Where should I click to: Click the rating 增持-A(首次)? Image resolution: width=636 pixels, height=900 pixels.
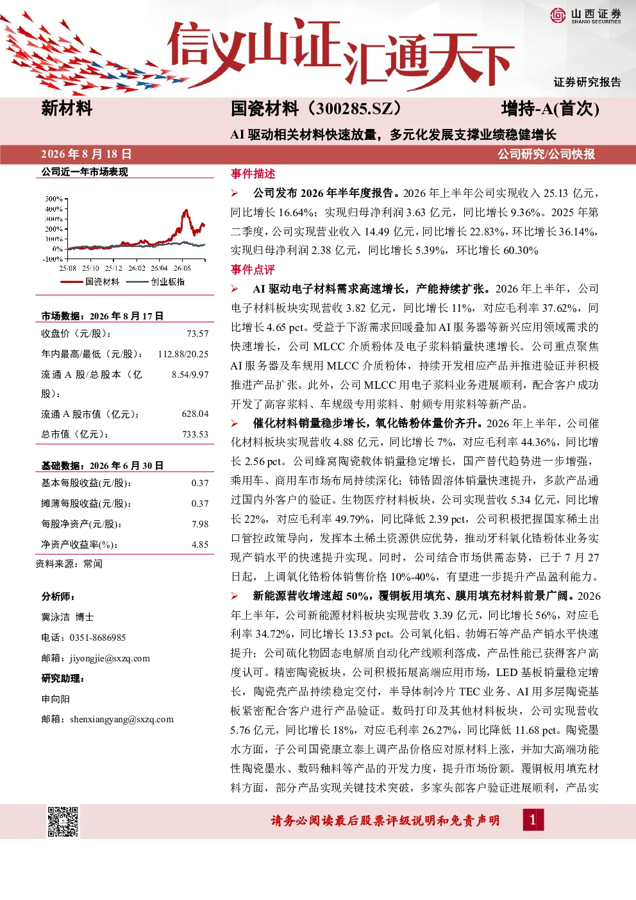(550, 108)
